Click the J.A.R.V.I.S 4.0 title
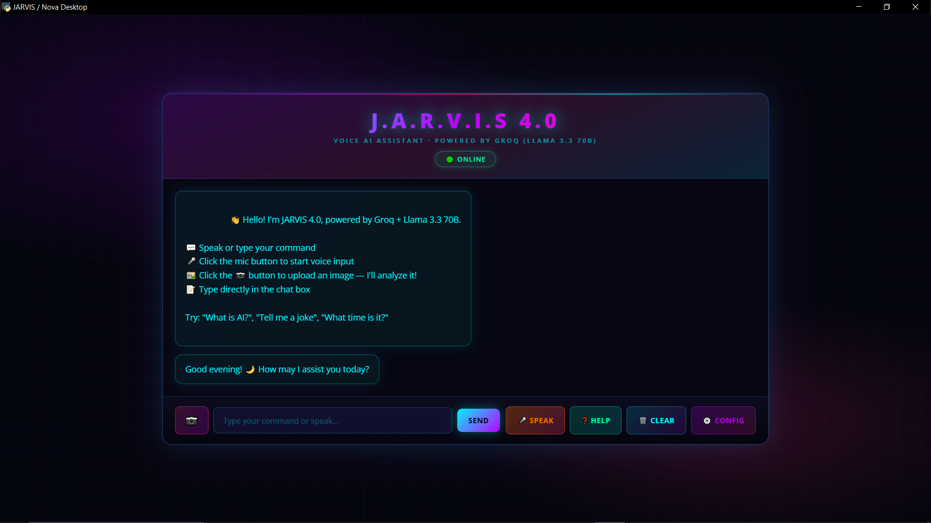The width and height of the screenshot is (931, 523). point(465,121)
